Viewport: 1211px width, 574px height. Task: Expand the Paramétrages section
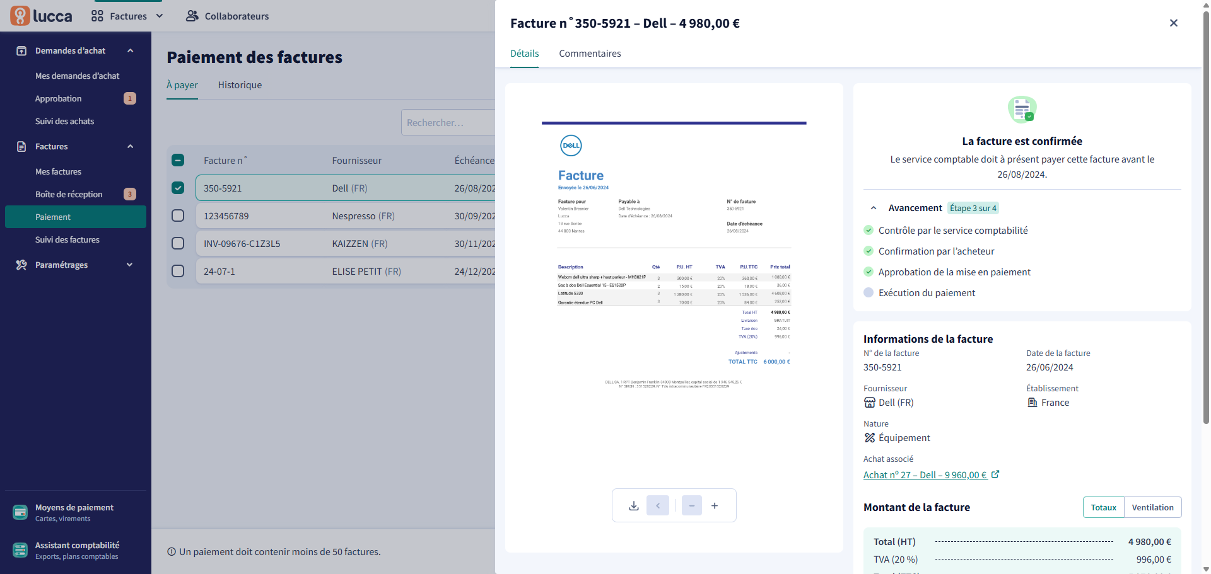point(130,265)
